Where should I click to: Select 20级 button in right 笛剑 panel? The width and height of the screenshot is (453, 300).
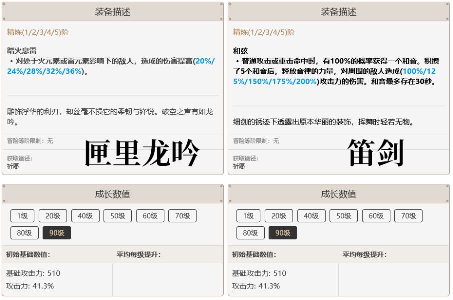279,216
